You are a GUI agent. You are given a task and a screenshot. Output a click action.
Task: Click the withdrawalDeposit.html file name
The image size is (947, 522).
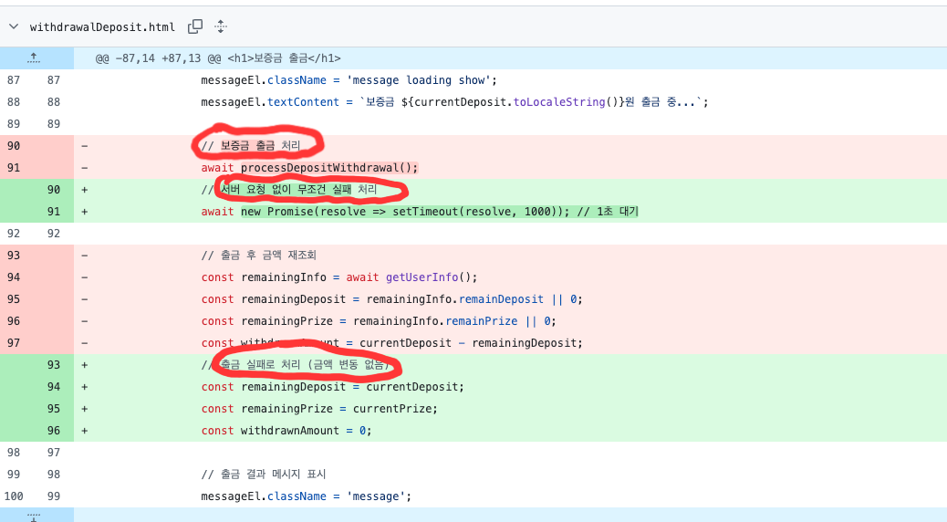click(x=102, y=27)
